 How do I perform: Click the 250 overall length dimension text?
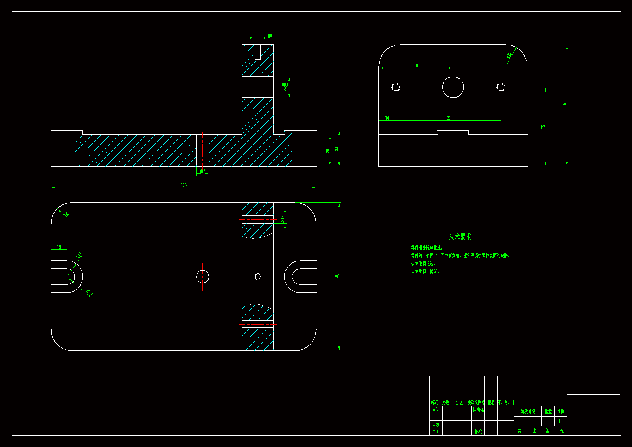click(x=184, y=185)
